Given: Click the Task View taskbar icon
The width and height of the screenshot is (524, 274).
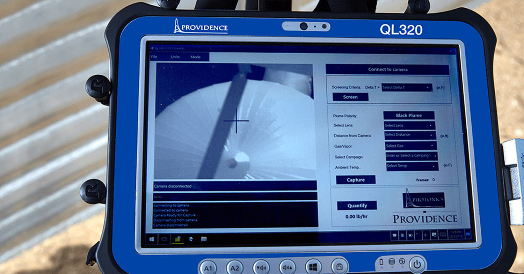Looking at the screenshot, I should tap(165, 239).
